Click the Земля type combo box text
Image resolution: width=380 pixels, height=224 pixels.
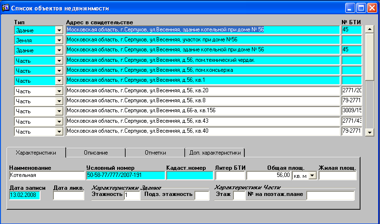pos(35,40)
